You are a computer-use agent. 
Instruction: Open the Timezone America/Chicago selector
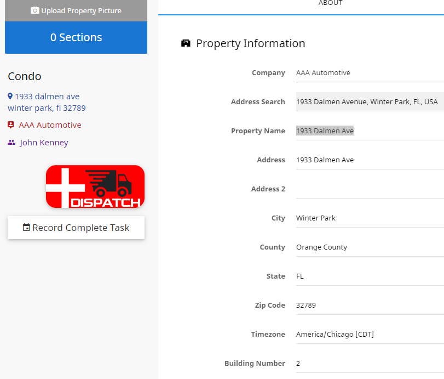pos(370,334)
